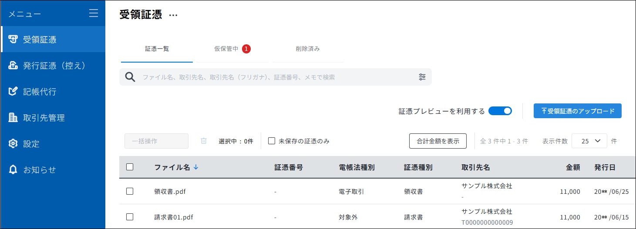Image resolution: width=636 pixels, height=229 pixels.
Task: Tick the select-all checkbox in table header
Action: click(x=130, y=167)
